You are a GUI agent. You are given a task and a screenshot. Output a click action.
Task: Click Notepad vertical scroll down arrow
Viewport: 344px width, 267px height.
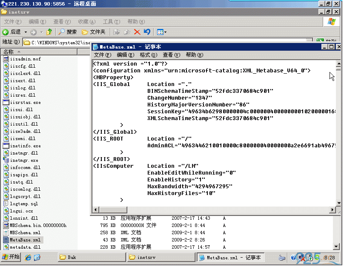(339, 203)
